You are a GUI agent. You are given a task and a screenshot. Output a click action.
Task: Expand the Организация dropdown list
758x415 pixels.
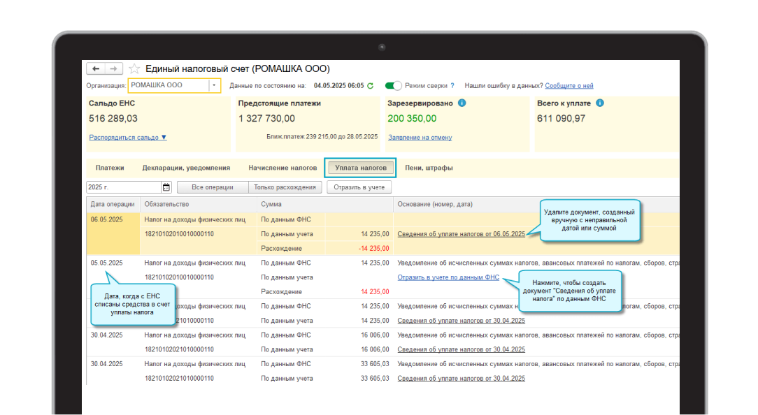[214, 86]
